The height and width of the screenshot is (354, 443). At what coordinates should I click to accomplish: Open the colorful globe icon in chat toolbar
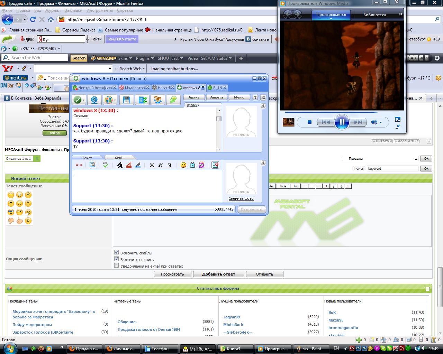click(x=110, y=100)
